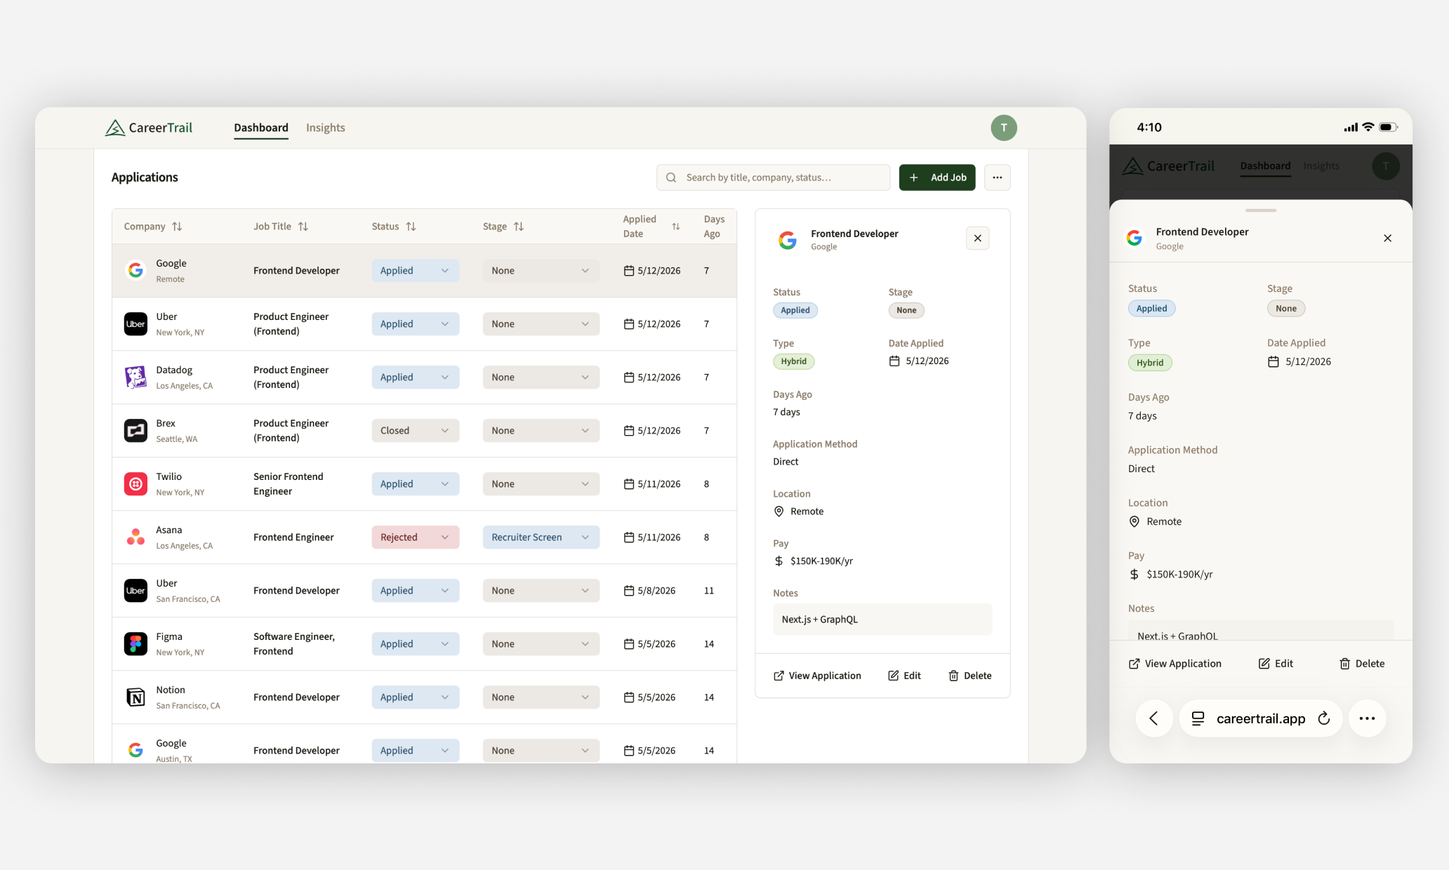Click Delete in the mobile sheet
This screenshot has width=1449, height=870.
point(1362,664)
